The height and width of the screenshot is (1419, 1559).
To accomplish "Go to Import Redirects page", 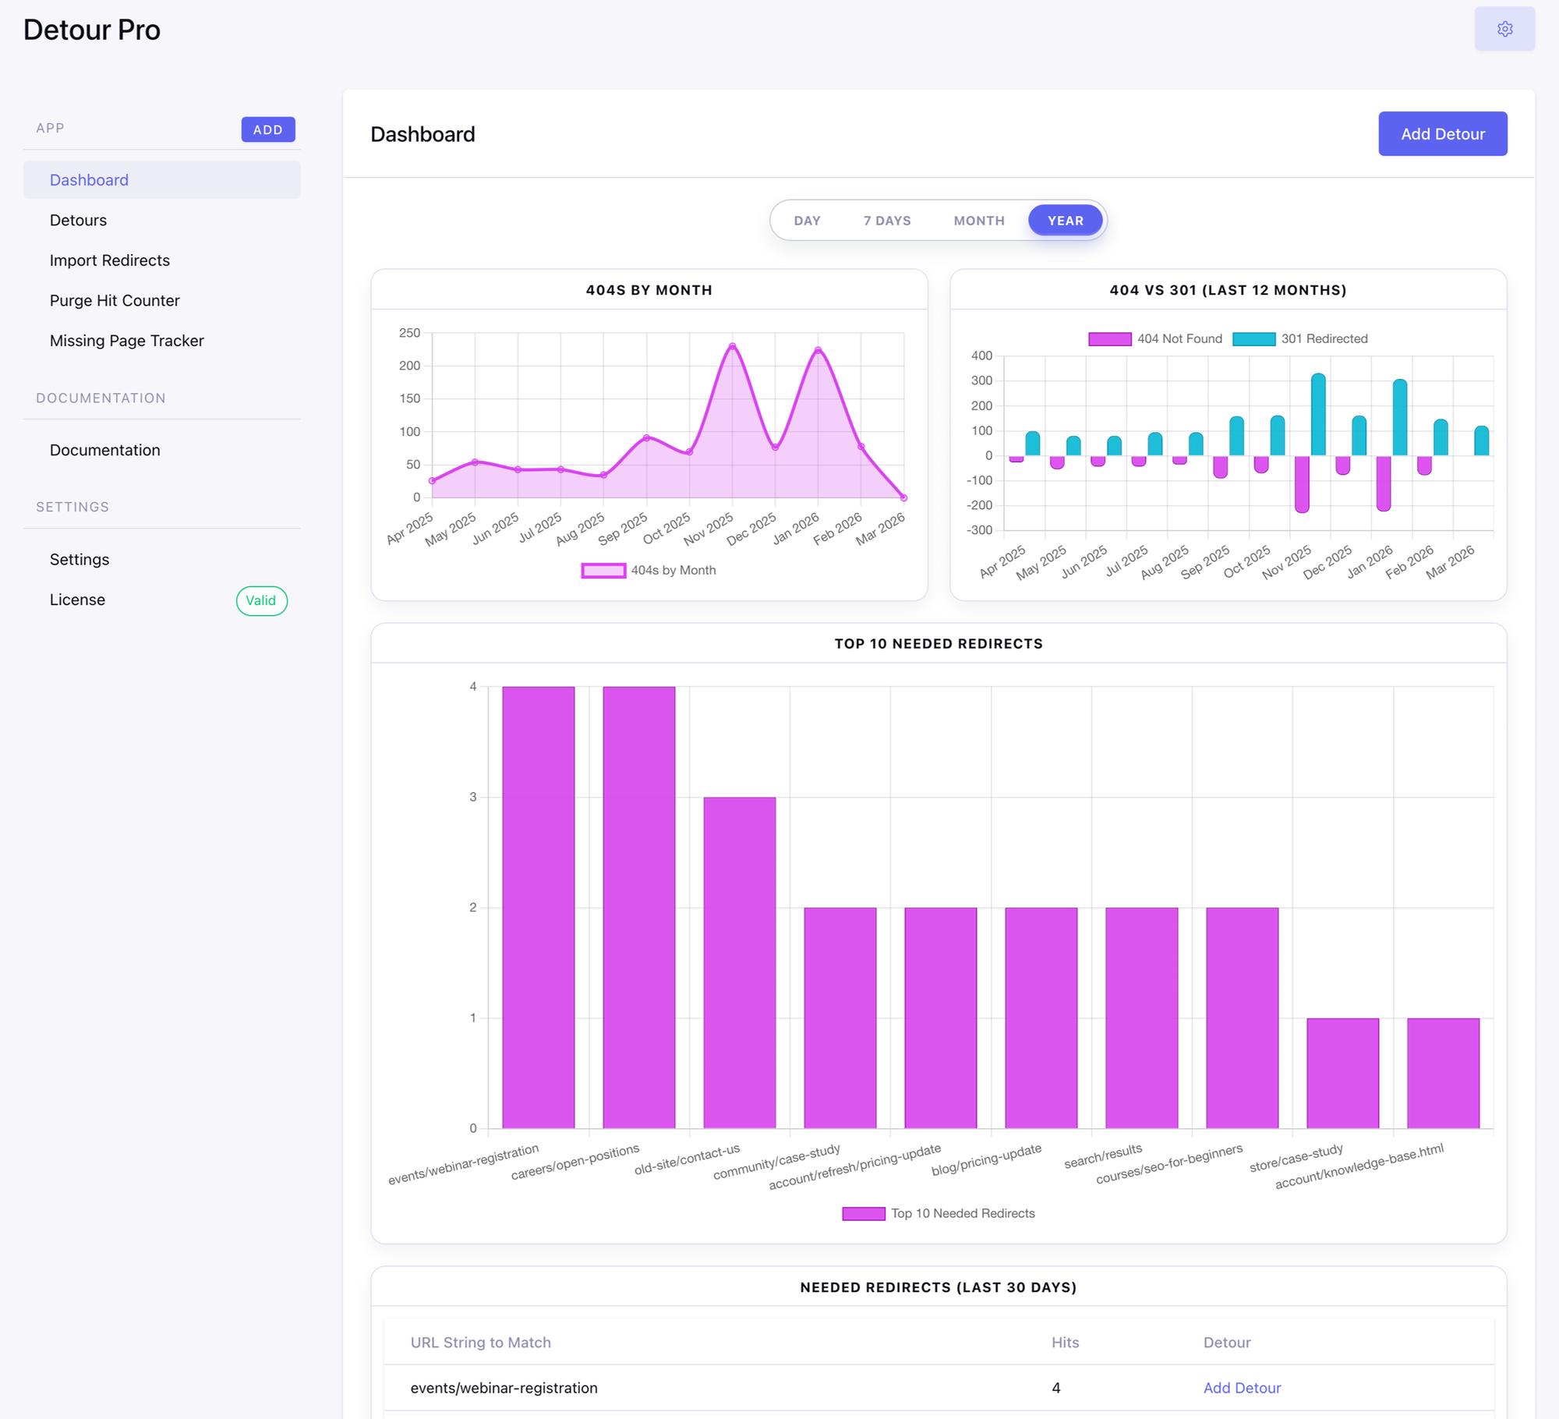I will pos(109,260).
